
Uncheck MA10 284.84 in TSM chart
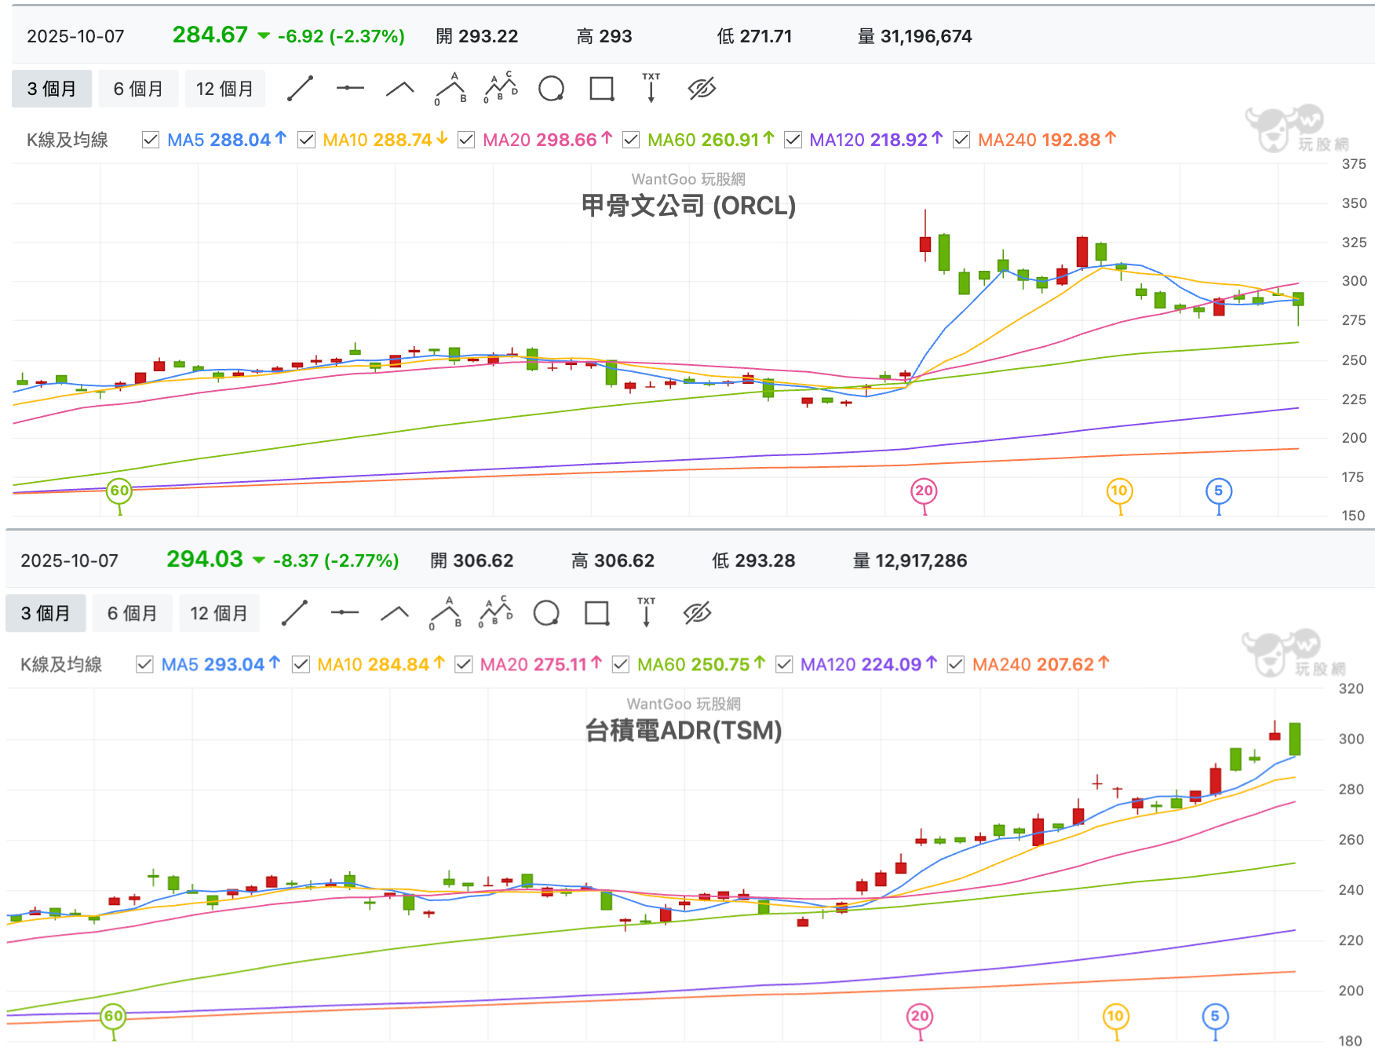pyautogui.click(x=301, y=664)
